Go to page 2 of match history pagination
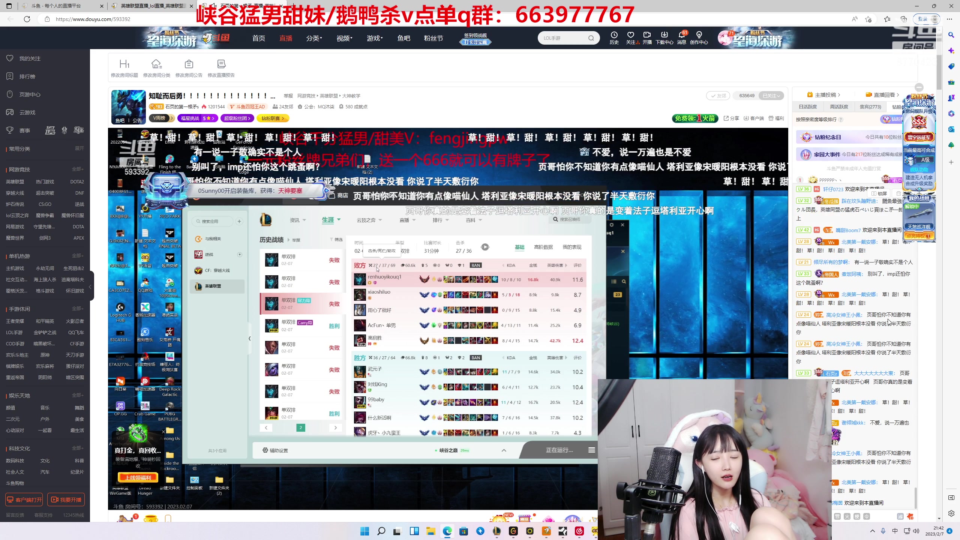Viewport: 960px width, 540px height. 301,427
